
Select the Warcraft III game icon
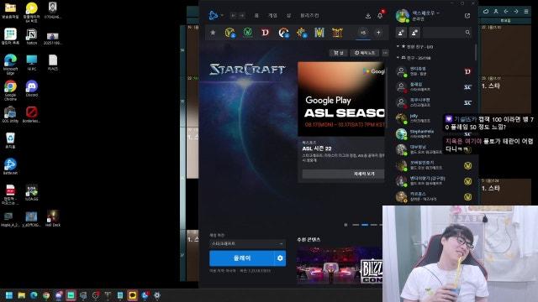(319, 33)
